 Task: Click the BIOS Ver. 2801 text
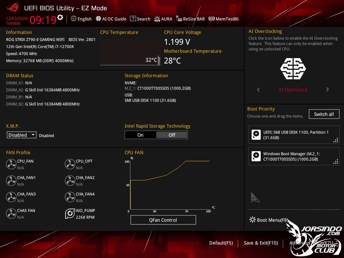[x=82, y=40]
